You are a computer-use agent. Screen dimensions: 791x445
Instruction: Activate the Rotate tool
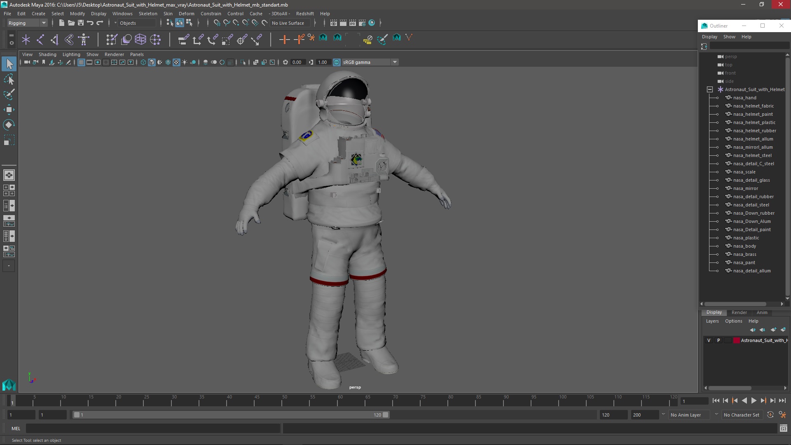coord(9,125)
